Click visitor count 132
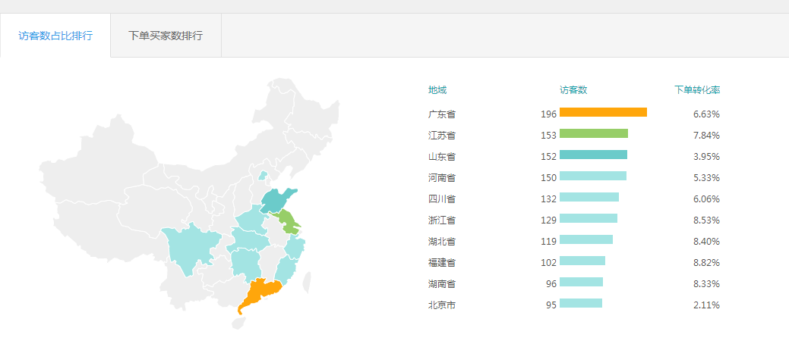Image resolution: width=789 pixels, height=347 pixels. [x=549, y=199]
